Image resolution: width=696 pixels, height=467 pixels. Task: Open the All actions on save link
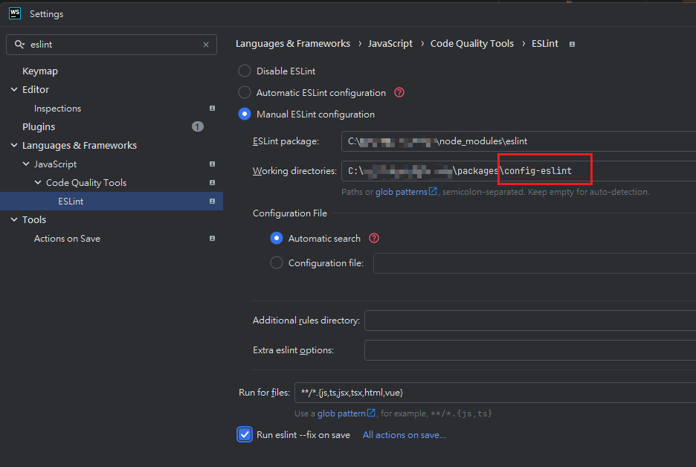404,435
